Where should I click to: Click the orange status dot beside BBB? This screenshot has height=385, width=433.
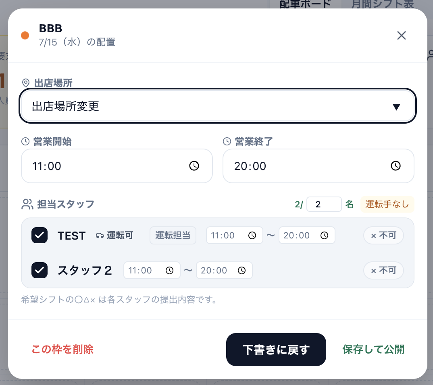tap(25, 35)
